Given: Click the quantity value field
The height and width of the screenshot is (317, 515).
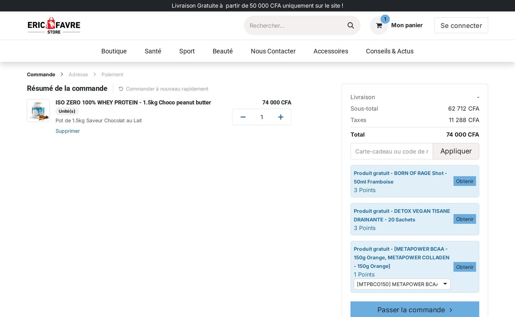Looking at the screenshot, I should (262, 117).
